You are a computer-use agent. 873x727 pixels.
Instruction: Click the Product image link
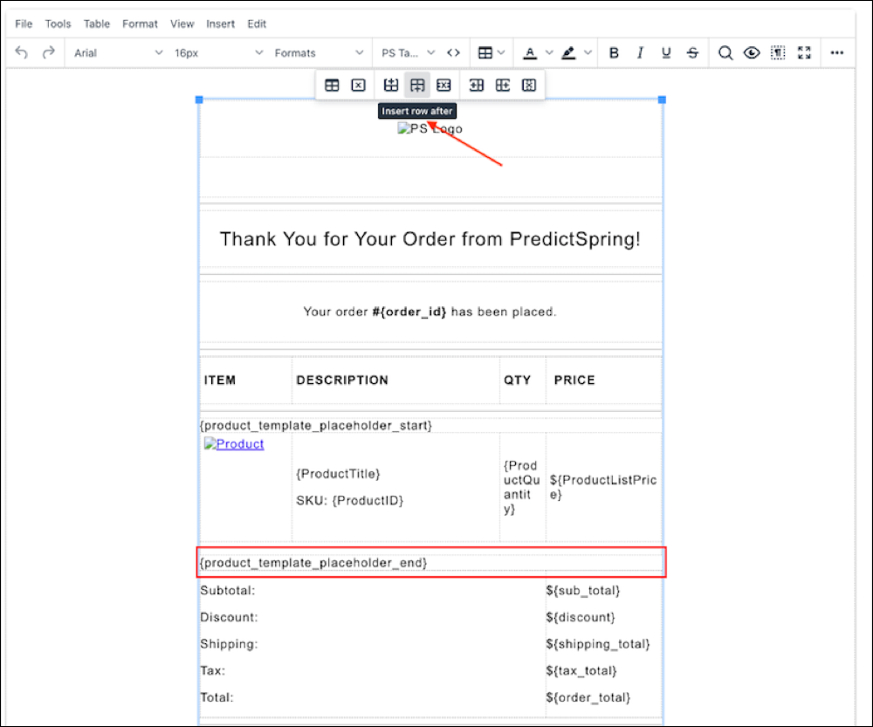[x=234, y=444]
